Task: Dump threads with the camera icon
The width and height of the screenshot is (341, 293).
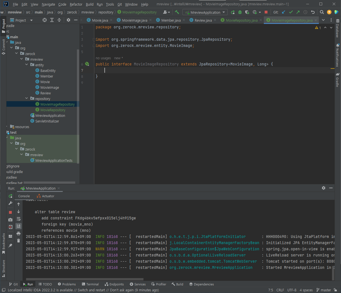Action: click(x=10, y=220)
